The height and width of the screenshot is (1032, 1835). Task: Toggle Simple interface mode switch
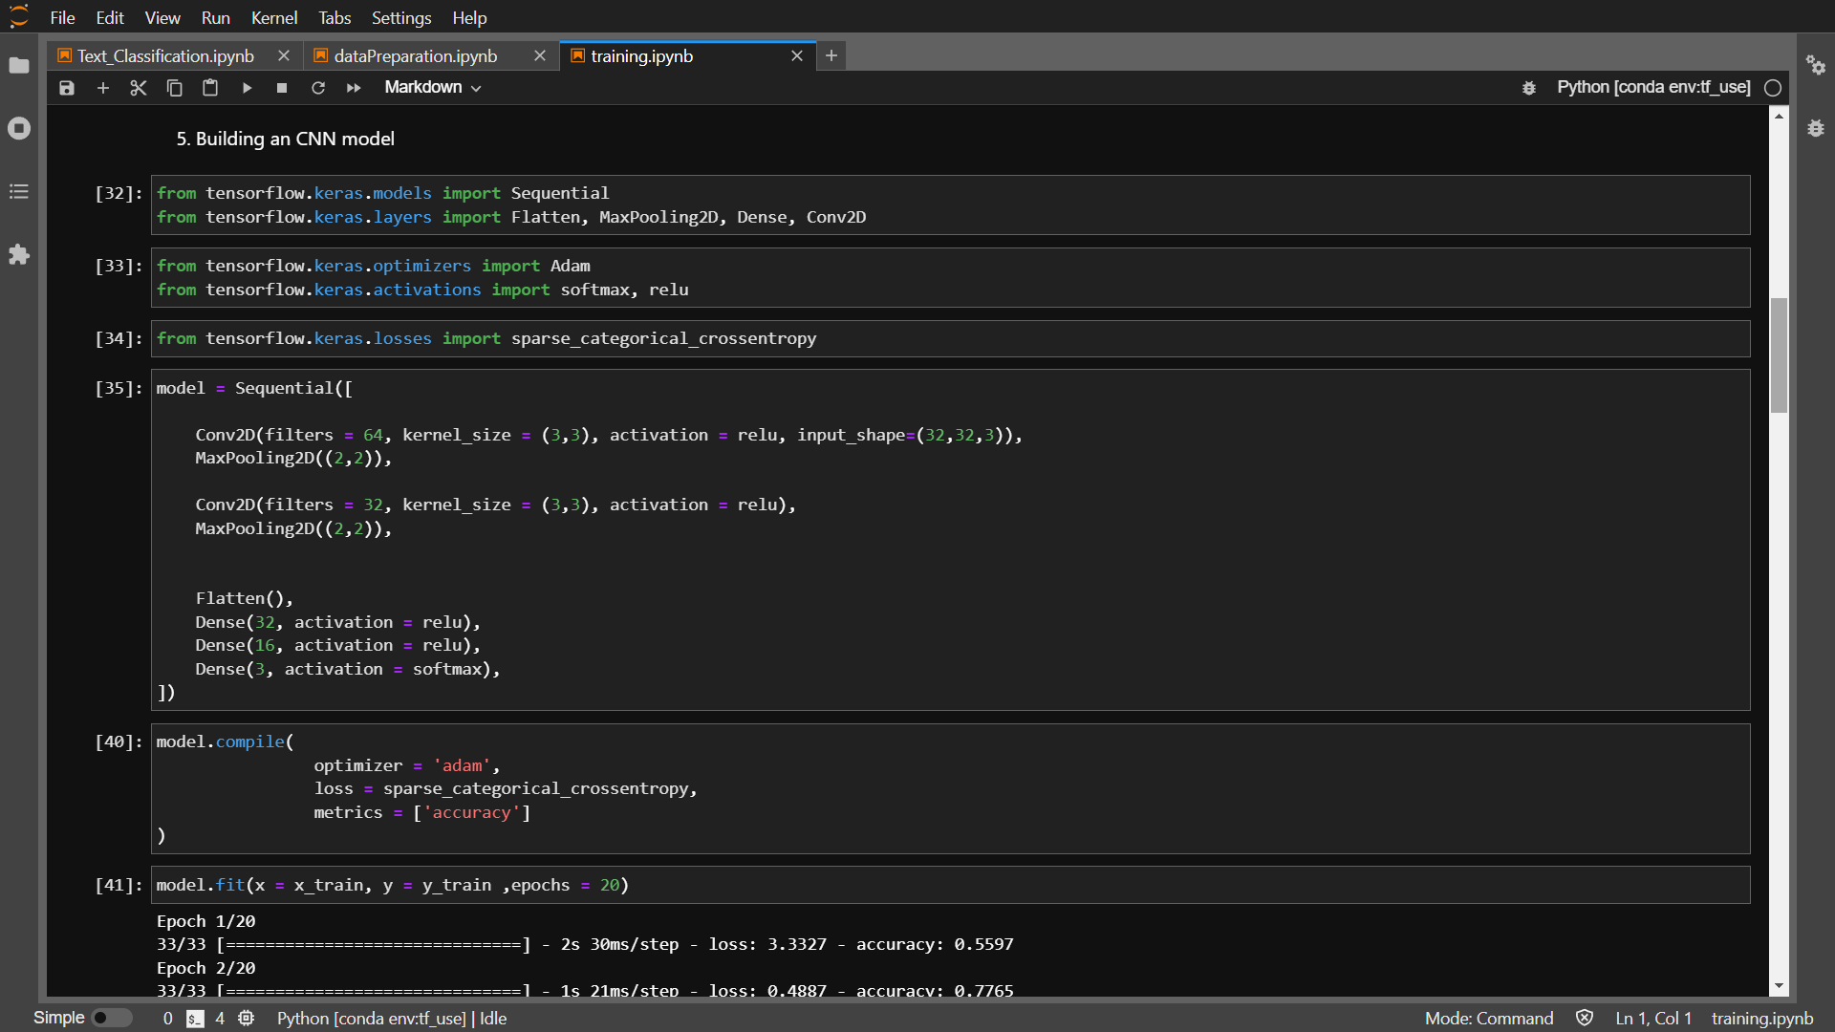(x=111, y=1019)
